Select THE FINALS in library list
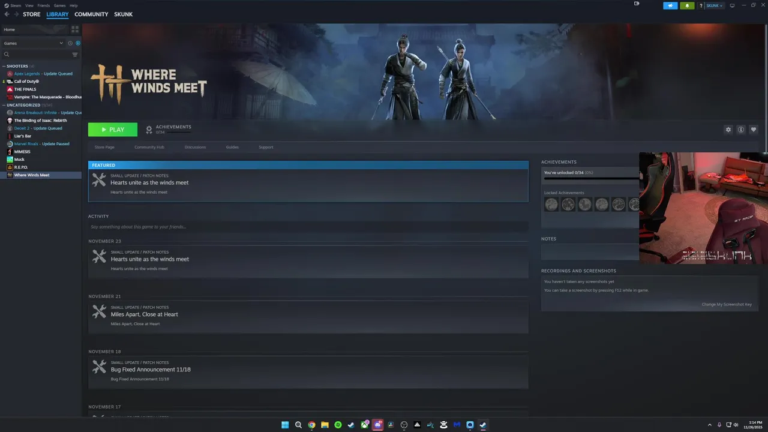The width and height of the screenshot is (768, 432). click(x=41, y=89)
